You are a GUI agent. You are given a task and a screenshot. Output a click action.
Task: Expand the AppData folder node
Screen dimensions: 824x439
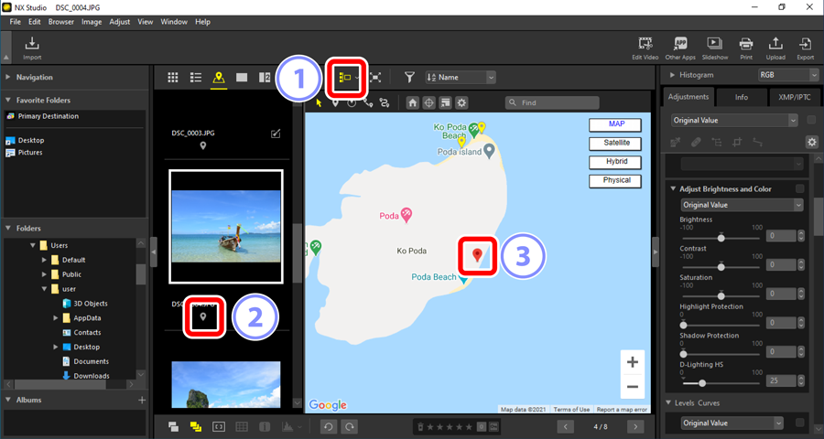point(55,318)
